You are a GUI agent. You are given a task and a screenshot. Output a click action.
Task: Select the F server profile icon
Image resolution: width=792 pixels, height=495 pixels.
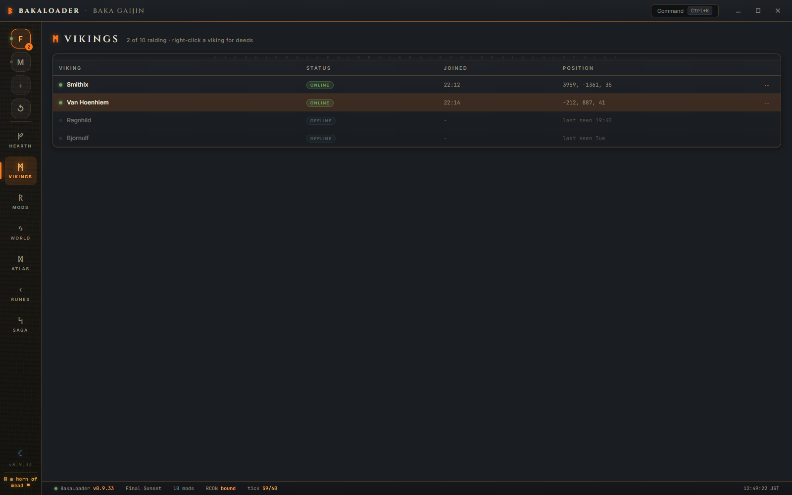tap(20, 39)
